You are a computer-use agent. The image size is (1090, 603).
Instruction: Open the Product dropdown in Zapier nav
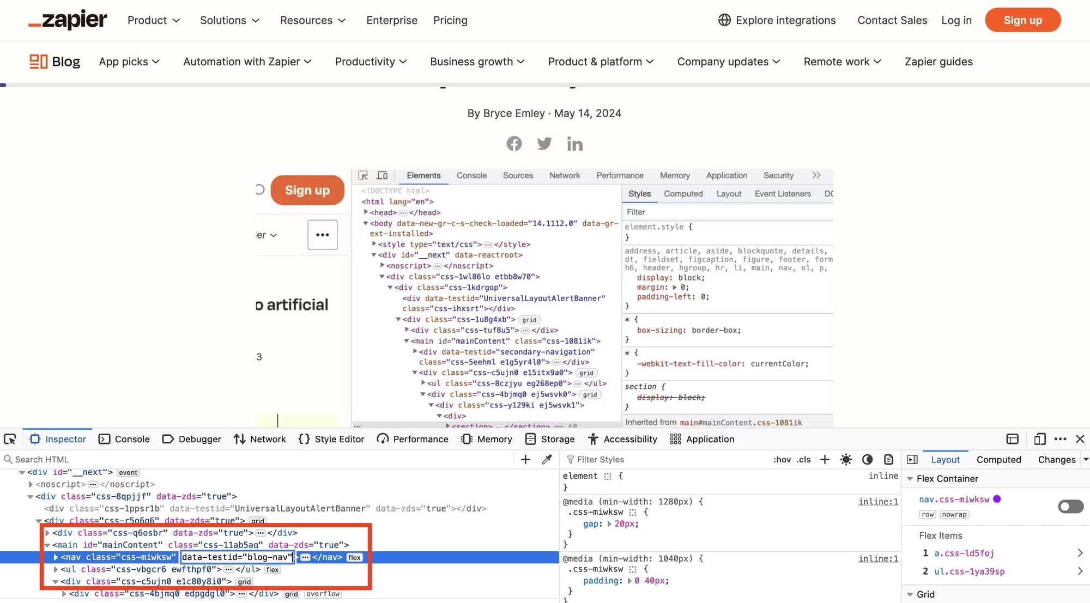tap(153, 20)
